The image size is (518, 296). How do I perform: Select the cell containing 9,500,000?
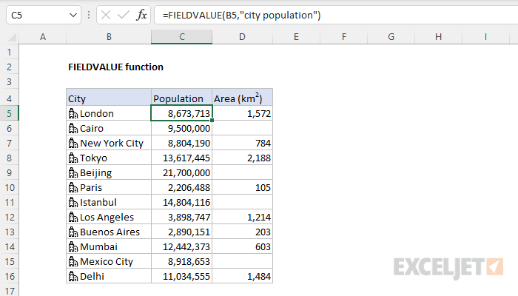(182, 128)
